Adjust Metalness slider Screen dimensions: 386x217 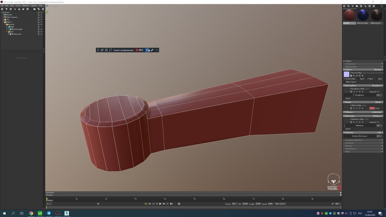[359, 125]
